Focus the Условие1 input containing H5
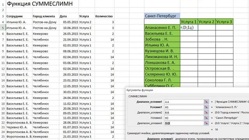The height and width of the screenshot is (140, 249). (x=184, y=107)
